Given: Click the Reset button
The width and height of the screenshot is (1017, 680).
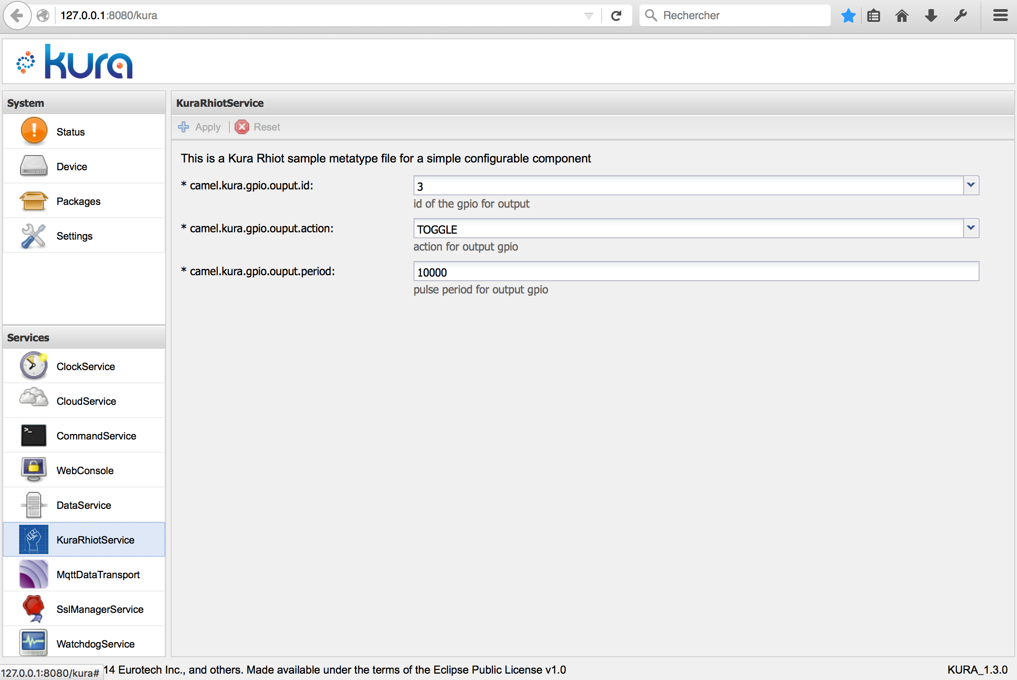Looking at the screenshot, I should pos(258,127).
